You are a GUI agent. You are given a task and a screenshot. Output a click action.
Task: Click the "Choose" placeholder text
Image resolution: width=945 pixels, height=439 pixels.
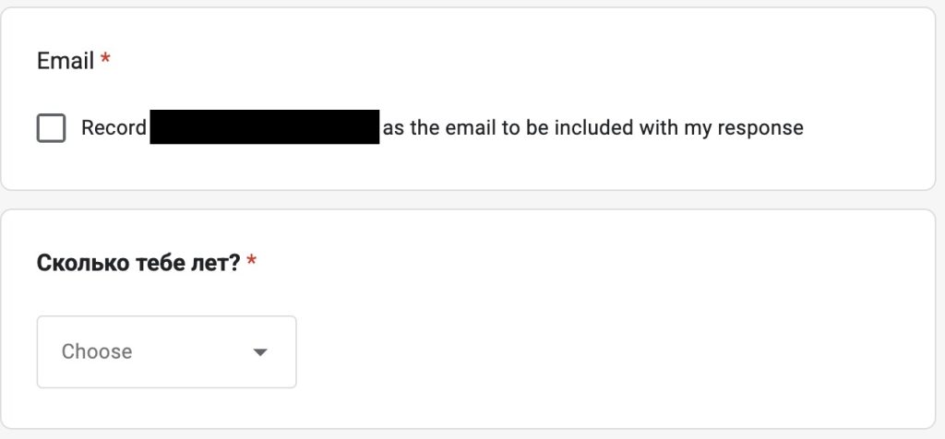(x=97, y=351)
